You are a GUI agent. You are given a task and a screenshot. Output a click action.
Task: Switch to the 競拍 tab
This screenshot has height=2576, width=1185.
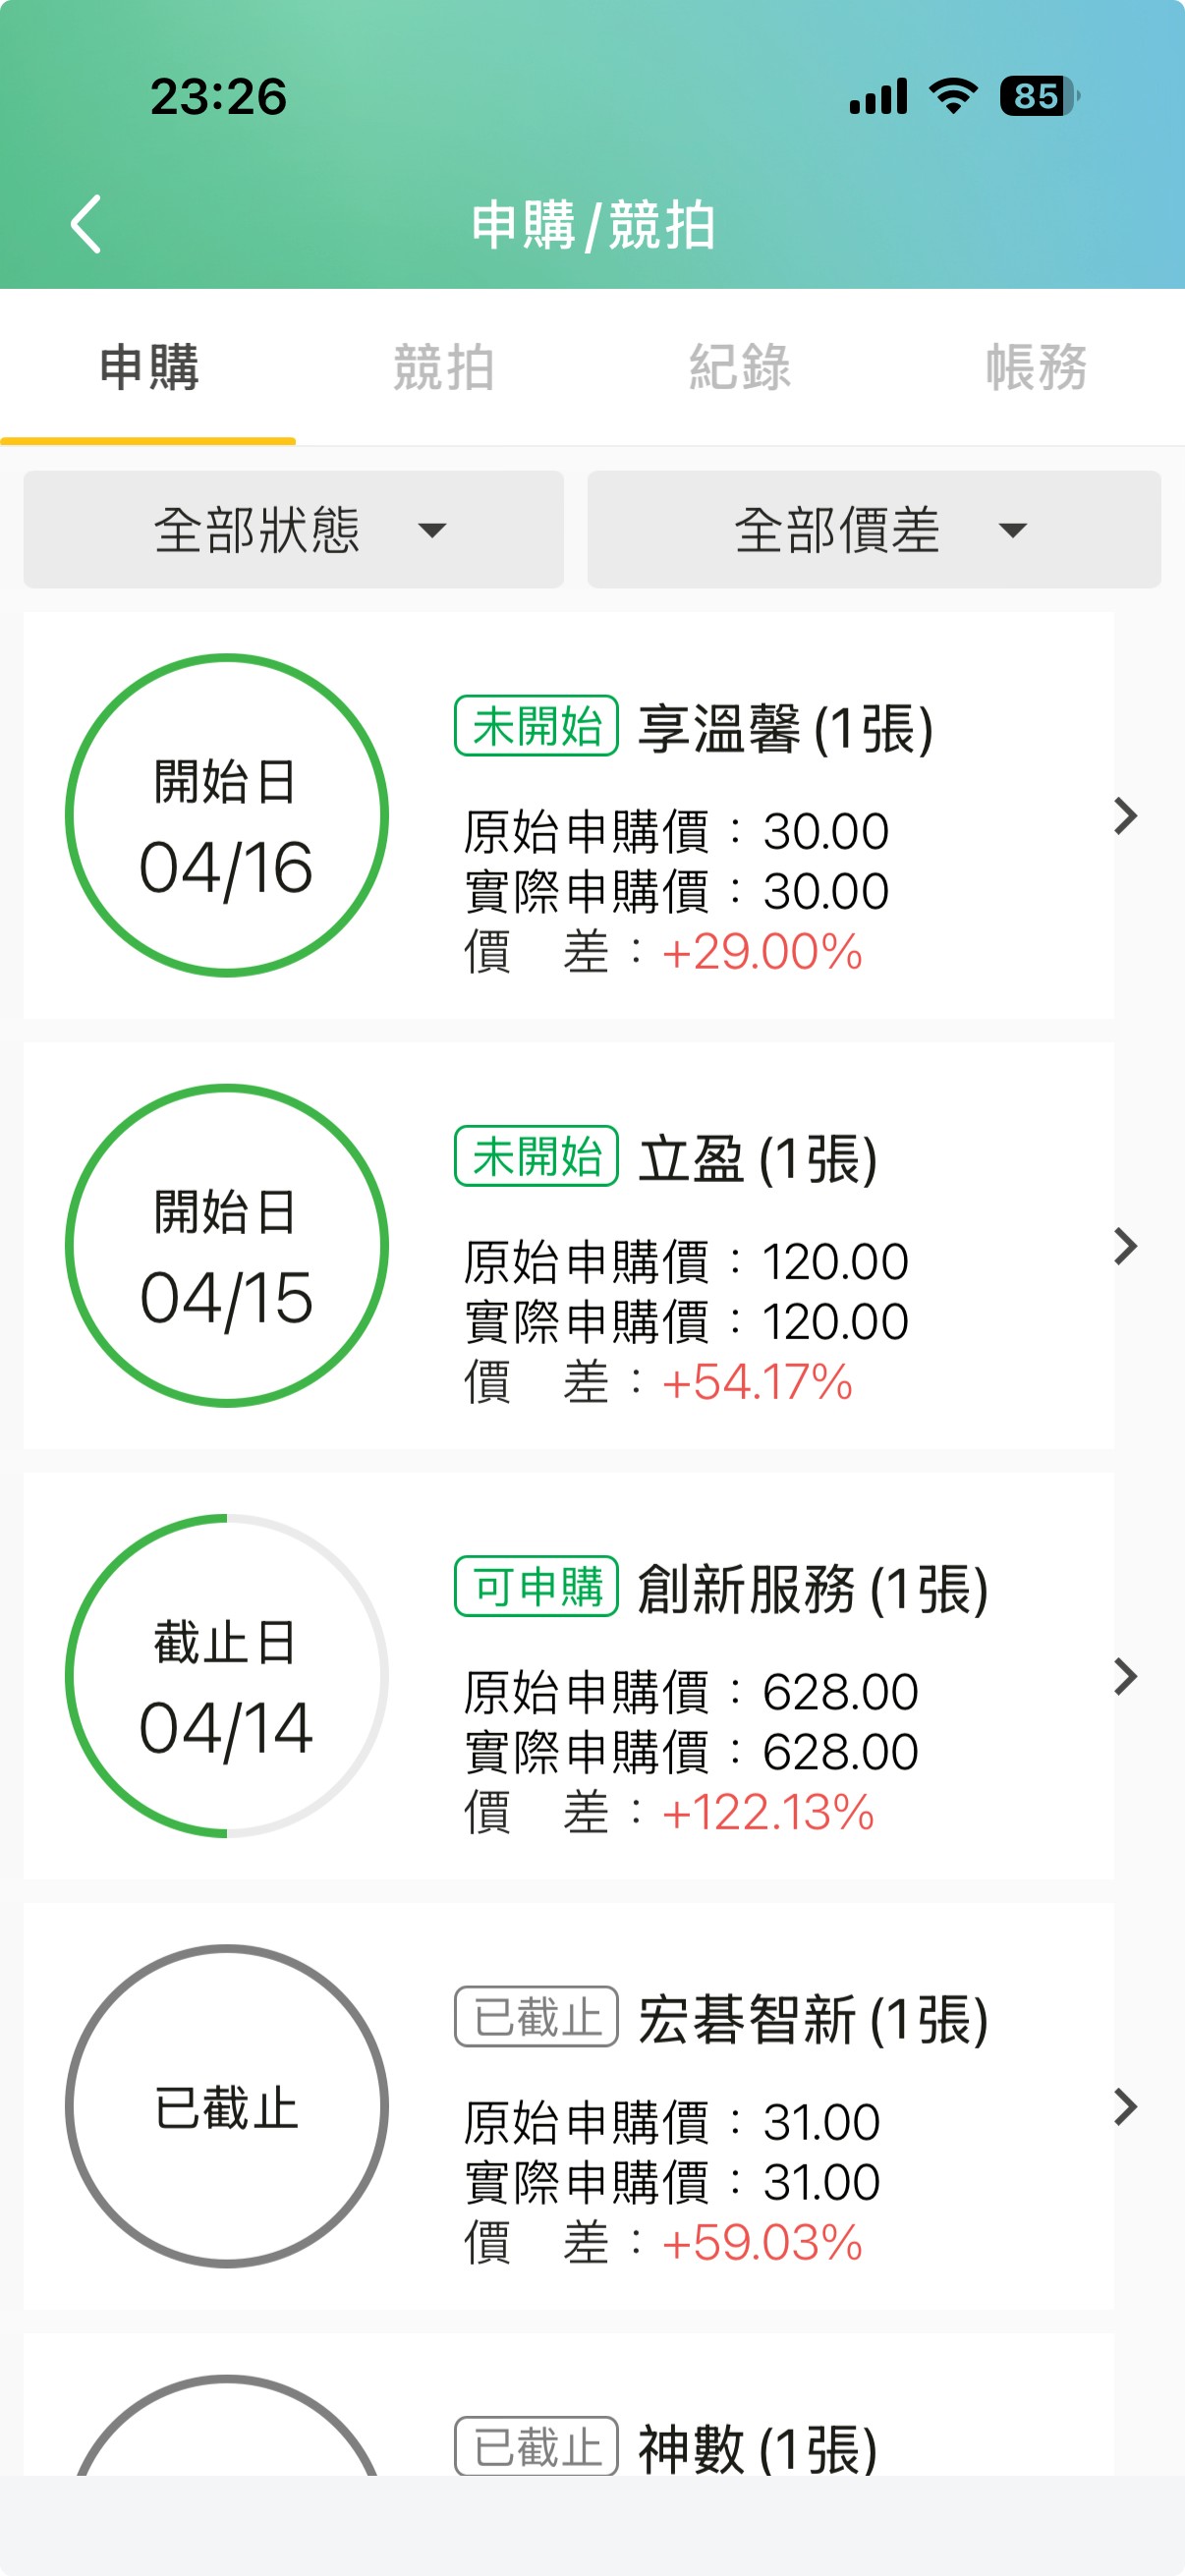tap(443, 367)
